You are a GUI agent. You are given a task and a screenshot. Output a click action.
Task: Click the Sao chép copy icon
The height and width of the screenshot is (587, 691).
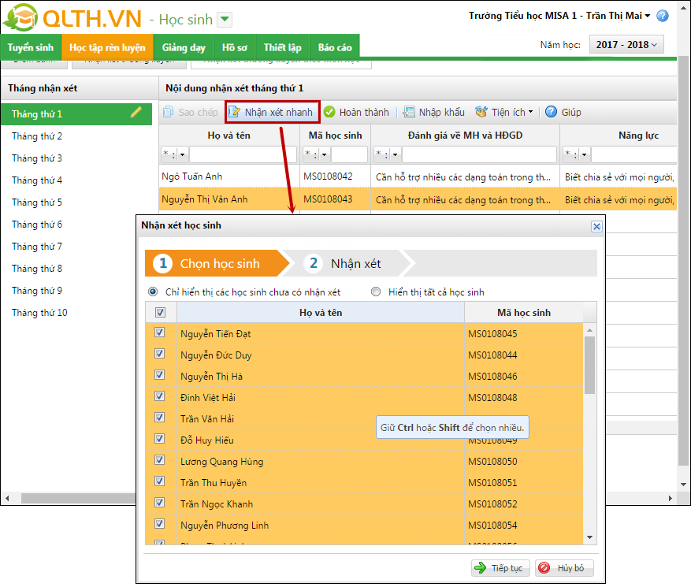(x=168, y=112)
